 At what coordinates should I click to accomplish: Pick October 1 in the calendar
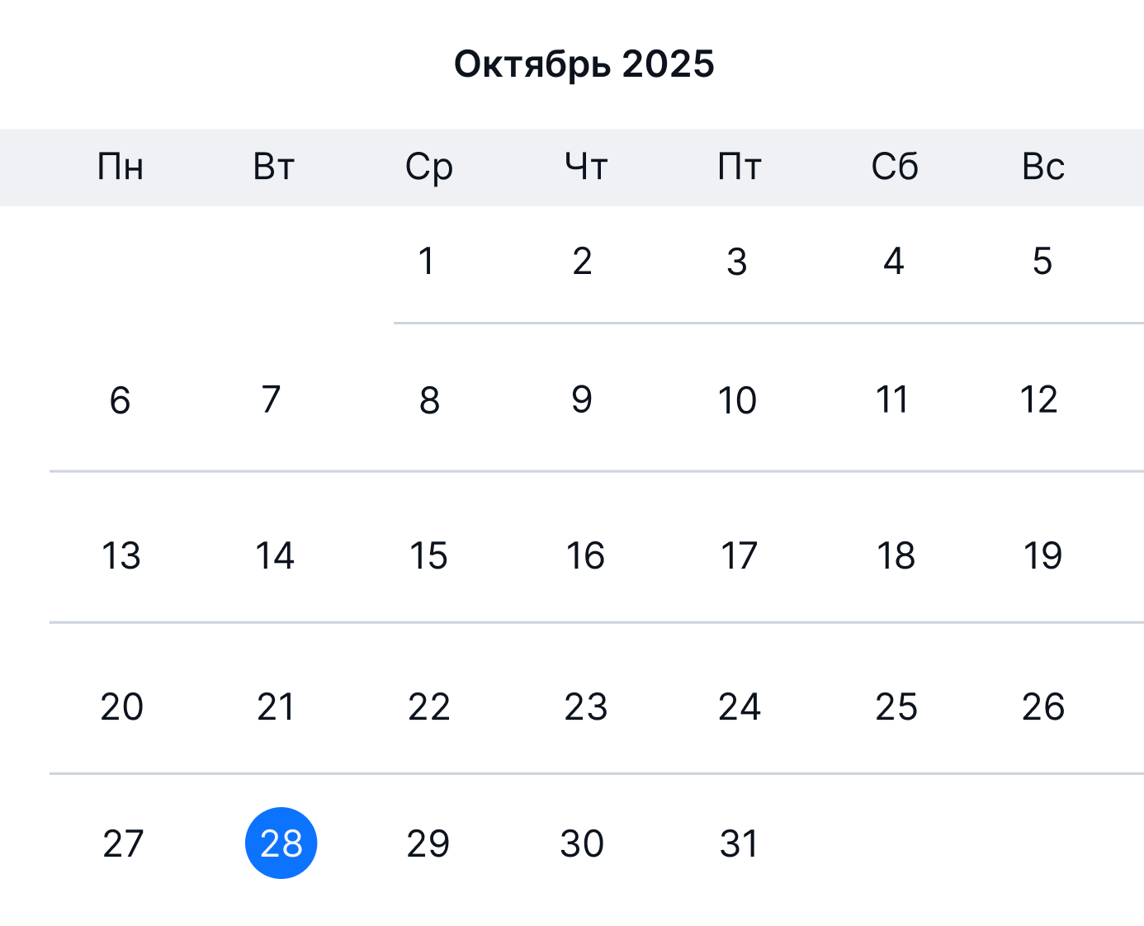(426, 262)
